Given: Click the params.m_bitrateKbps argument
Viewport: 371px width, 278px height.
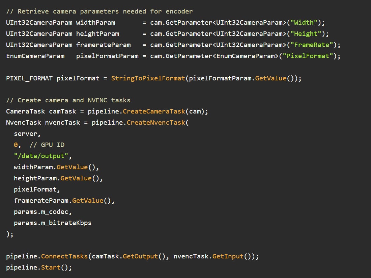Looking at the screenshot, I should tap(53, 223).
